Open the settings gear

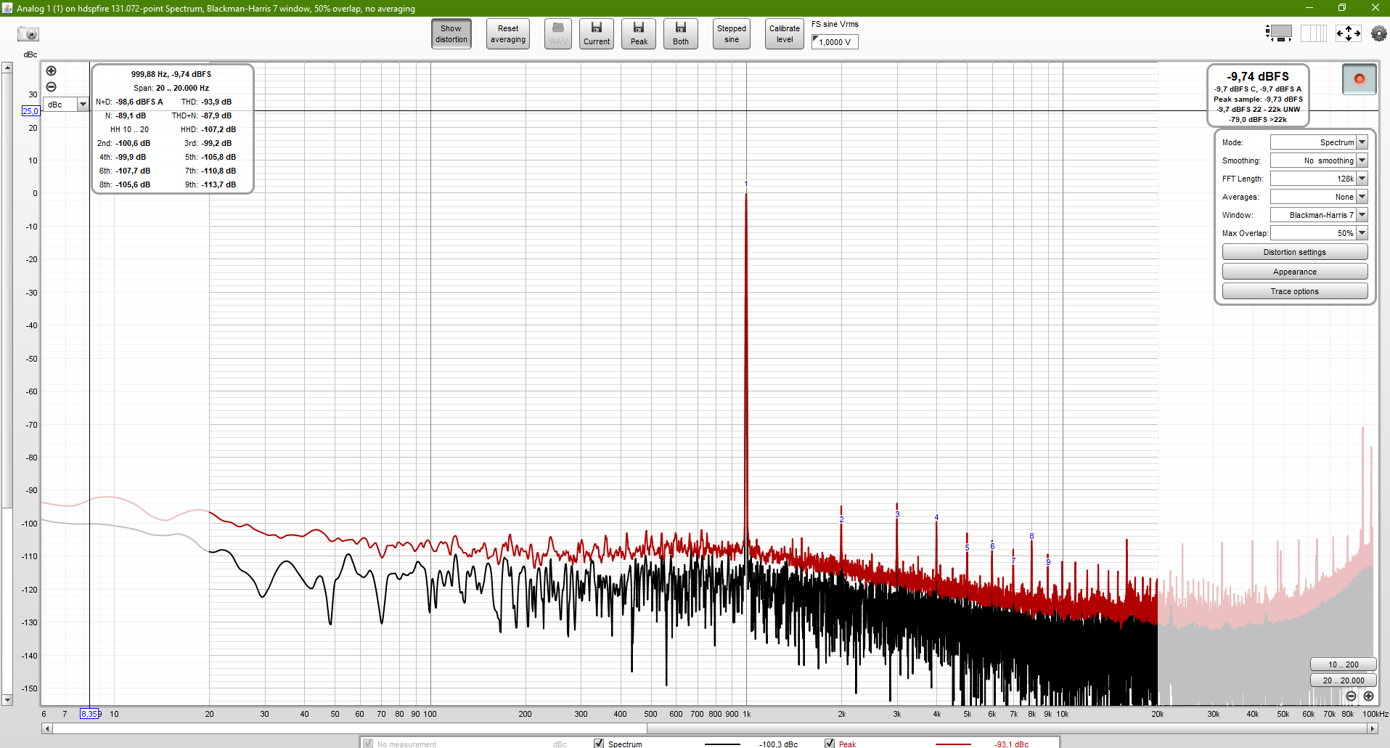[1378, 33]
